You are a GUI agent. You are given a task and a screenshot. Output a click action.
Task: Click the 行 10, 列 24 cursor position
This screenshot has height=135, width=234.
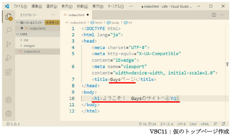tap(147, 124)
